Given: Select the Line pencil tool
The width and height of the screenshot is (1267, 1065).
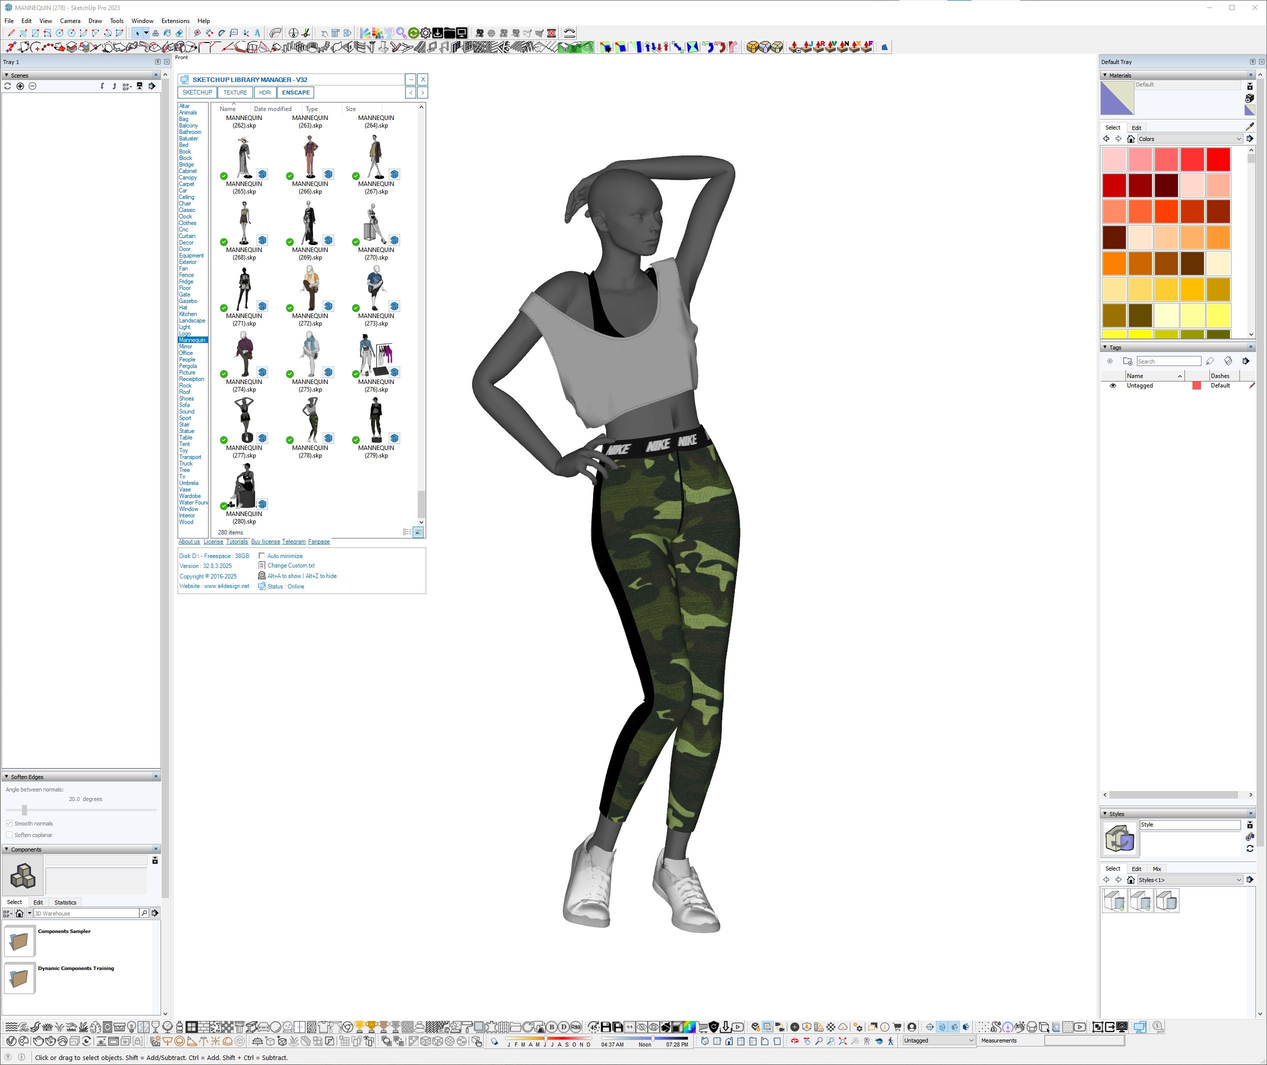Looking at the screenshot, I should [x=11, y=33].
